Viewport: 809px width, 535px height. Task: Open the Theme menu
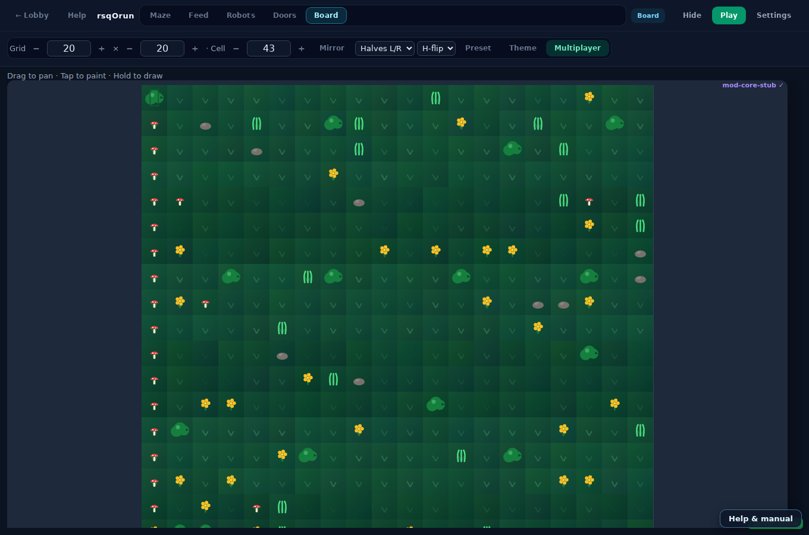point(523,48)
